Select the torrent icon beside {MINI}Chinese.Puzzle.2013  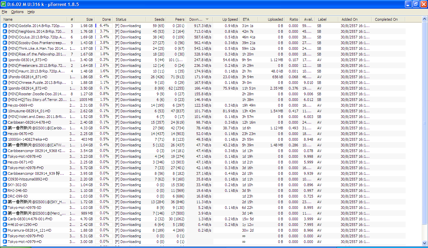coord(5,83)
